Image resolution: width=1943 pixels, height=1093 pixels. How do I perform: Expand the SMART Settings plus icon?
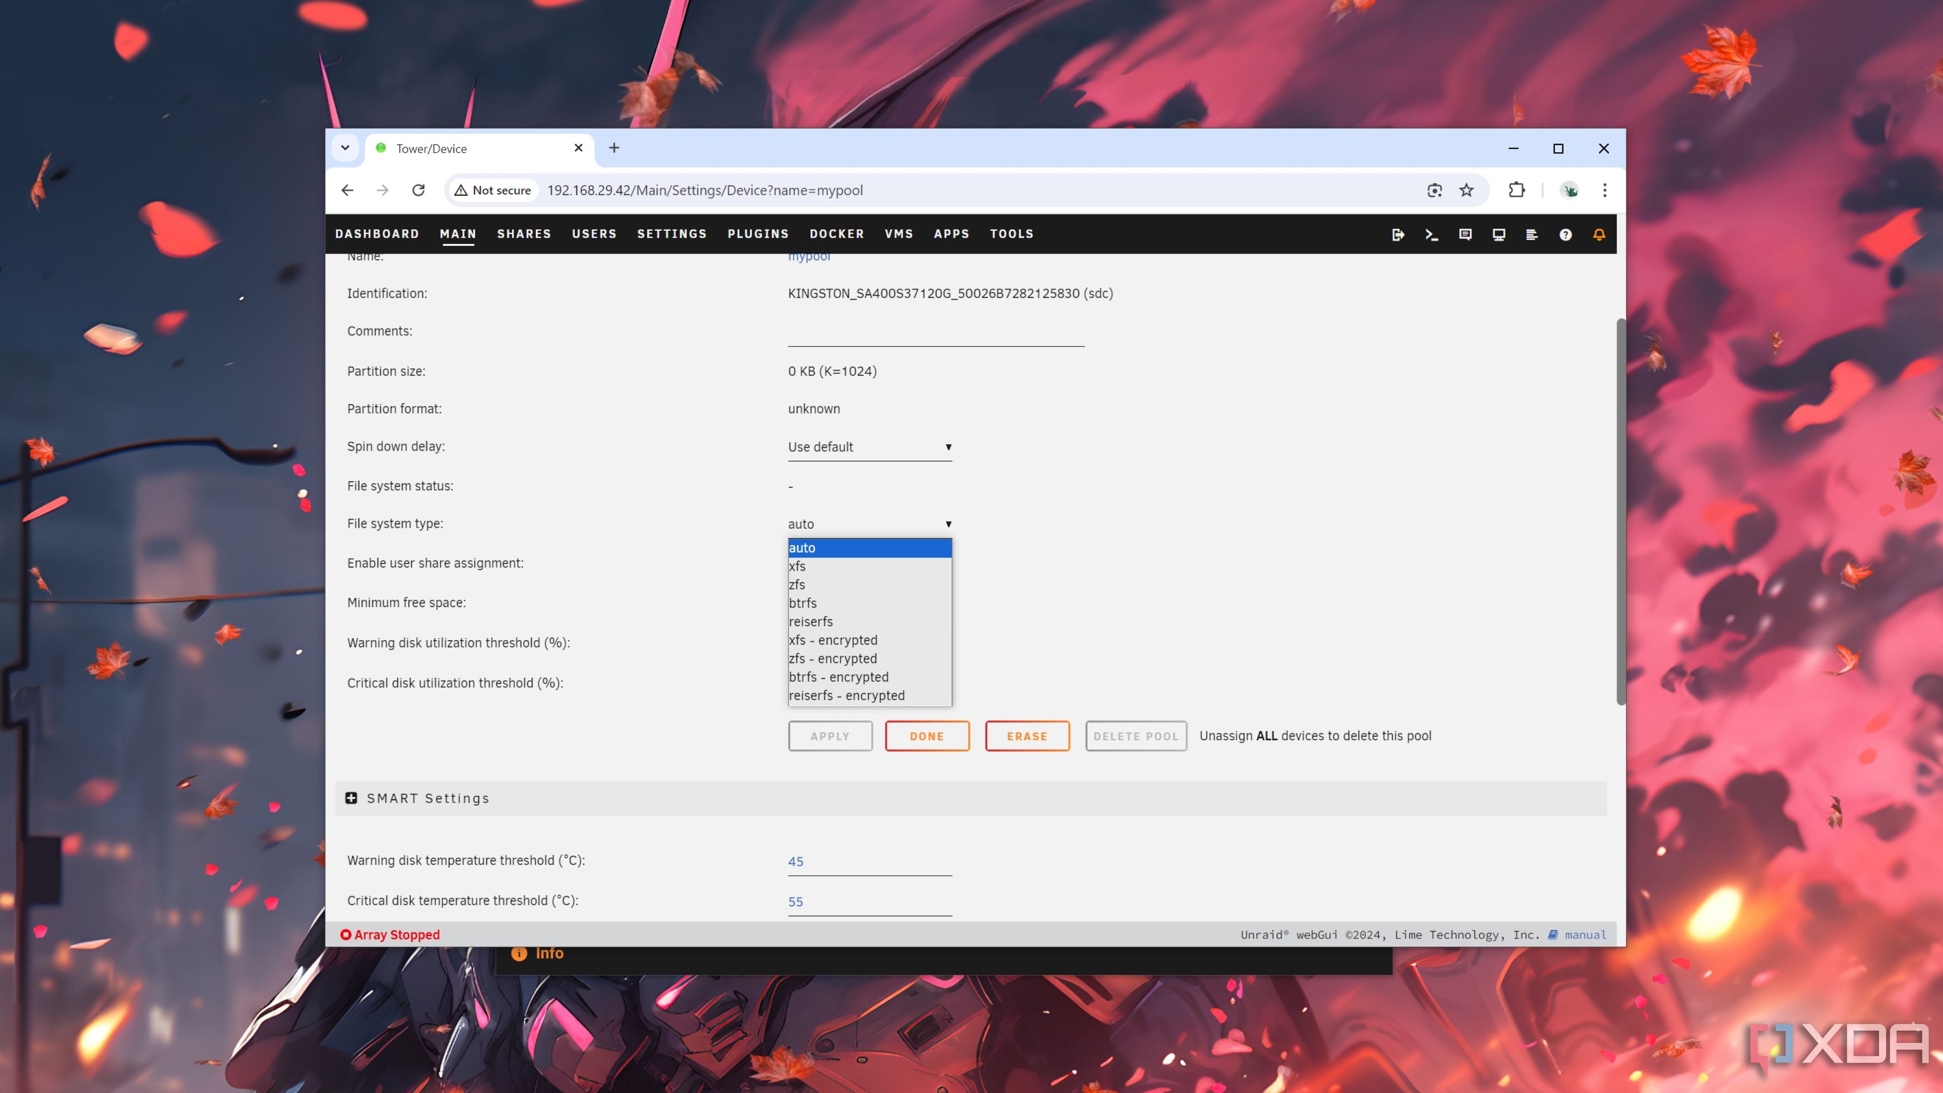(351, 798)
